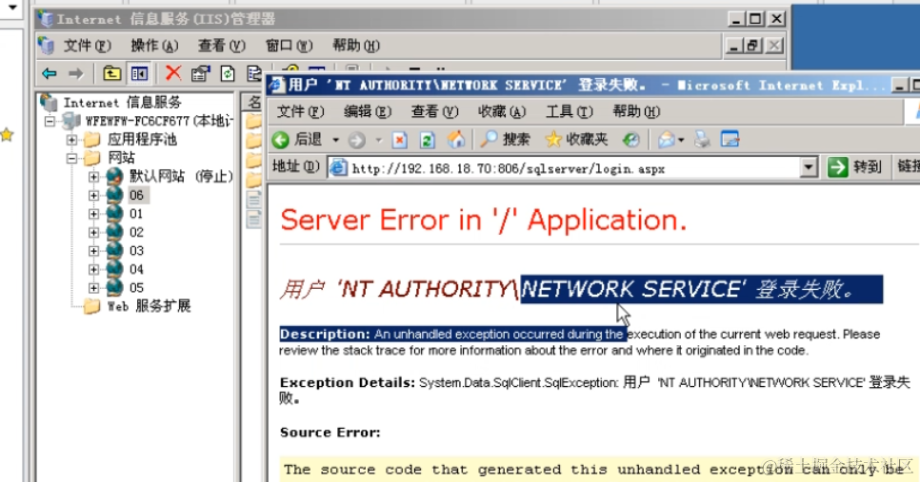Expand the 05 site node
This screenshot has width=920, height=482.
[93, 287]
